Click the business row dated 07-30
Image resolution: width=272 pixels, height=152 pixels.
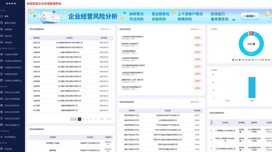161,130
